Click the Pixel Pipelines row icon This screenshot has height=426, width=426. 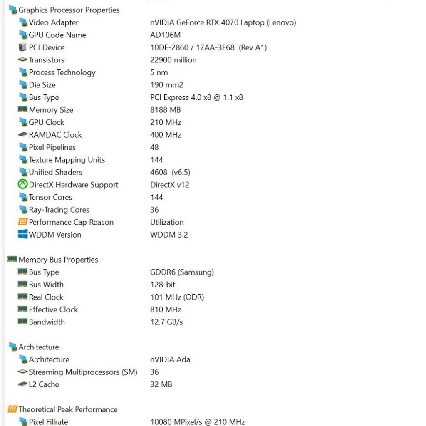[x=23, y=148]
